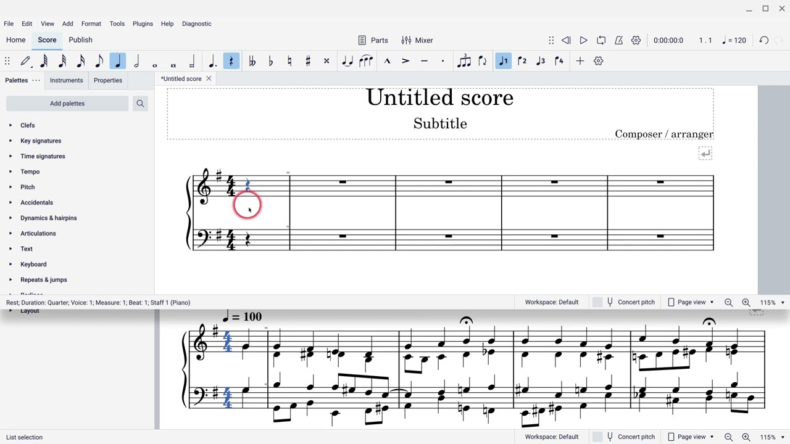Open note input toolbar customization gear

[x=599, y=61]
